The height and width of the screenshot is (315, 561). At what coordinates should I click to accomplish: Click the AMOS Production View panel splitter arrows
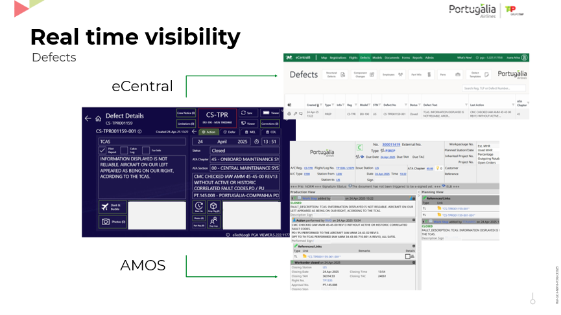418,194
